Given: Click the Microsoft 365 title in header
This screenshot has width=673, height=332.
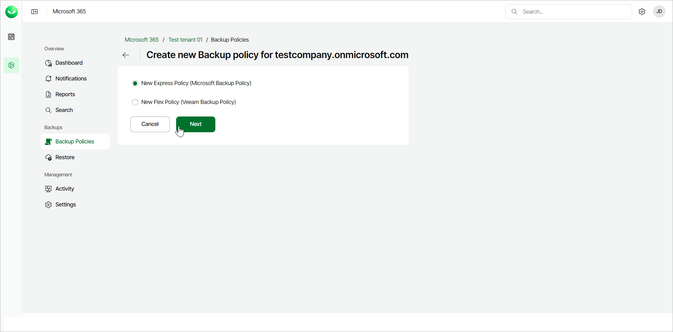Looking at the screenshot, I should tap(69, 12).
